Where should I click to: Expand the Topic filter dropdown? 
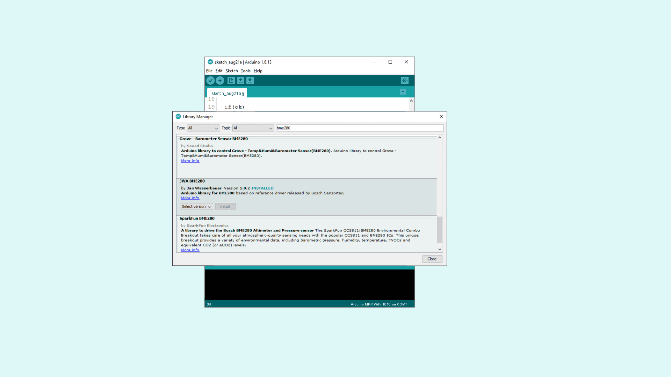pos(253,128)
